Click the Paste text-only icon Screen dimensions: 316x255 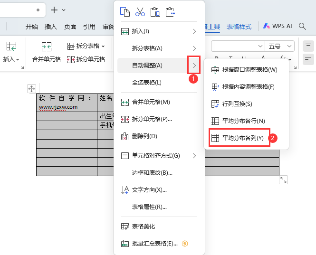coord(170,12)
